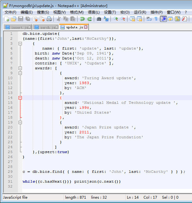The width and height of the screenshot is (192, 203).
Task: Toggle the Word Wrap toolbar button
Action: click(x=149, y=19)
